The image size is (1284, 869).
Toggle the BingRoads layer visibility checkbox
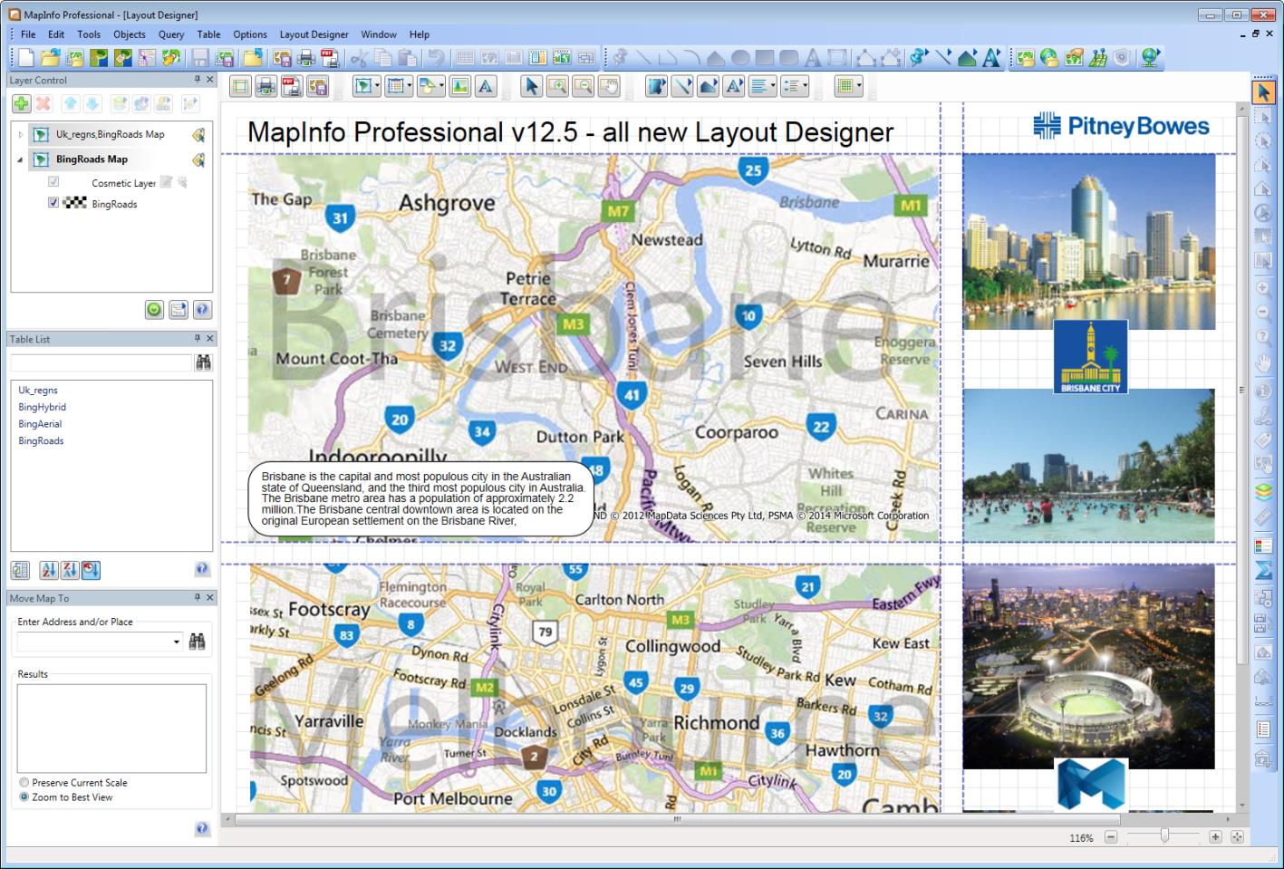point(53,203)
